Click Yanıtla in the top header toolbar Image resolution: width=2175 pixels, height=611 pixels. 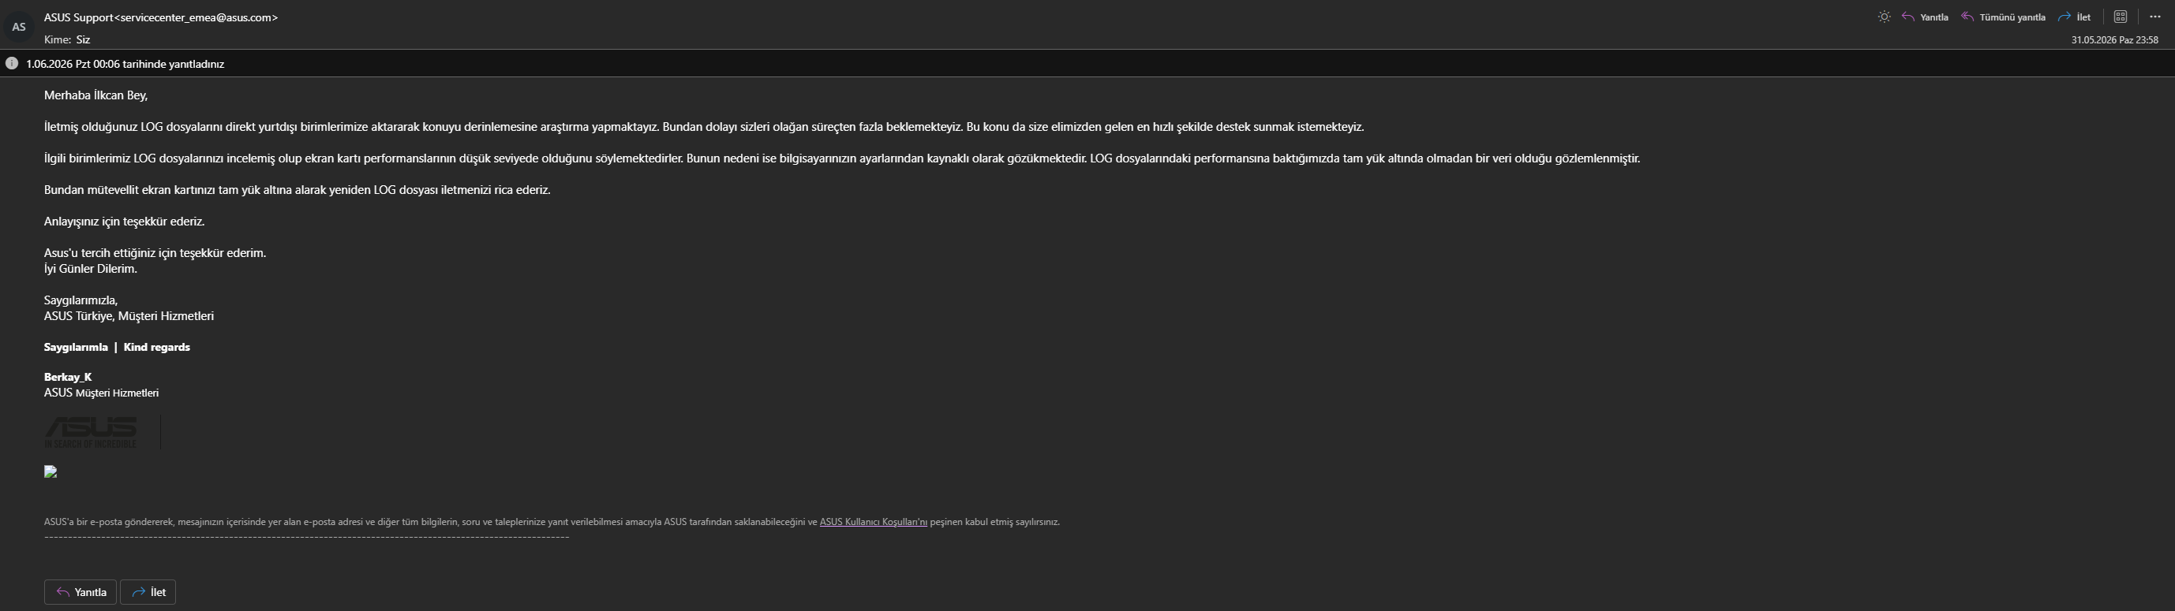tap(1925, 17)
